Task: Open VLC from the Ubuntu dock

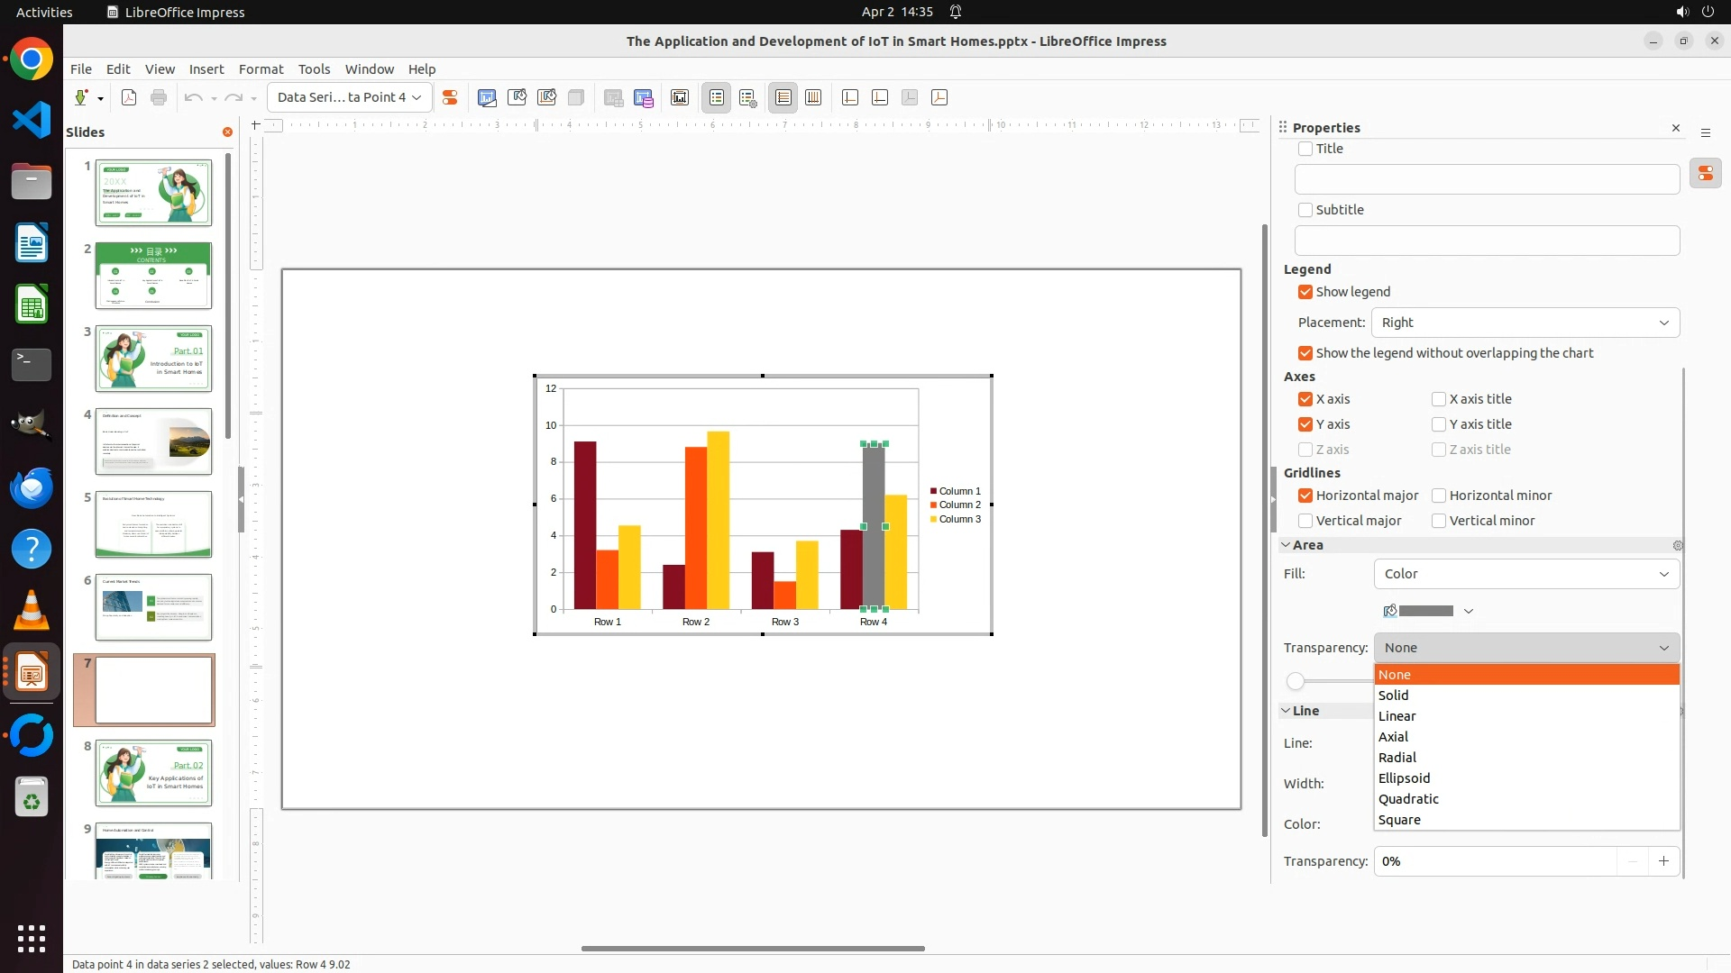Action: (x=32, y=611)
